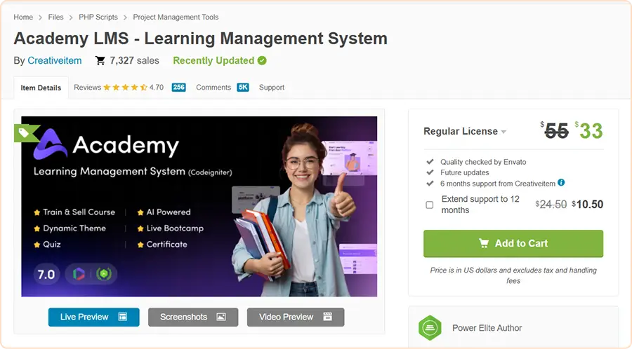Click the shopping cart icon beside sales count

point(100,61)
